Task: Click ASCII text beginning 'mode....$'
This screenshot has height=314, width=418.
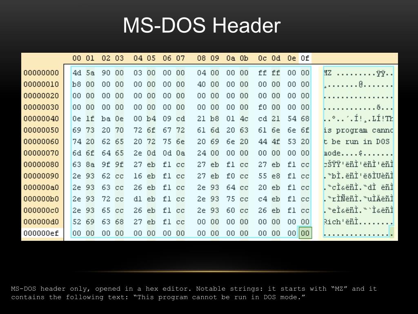Action: 358,153
